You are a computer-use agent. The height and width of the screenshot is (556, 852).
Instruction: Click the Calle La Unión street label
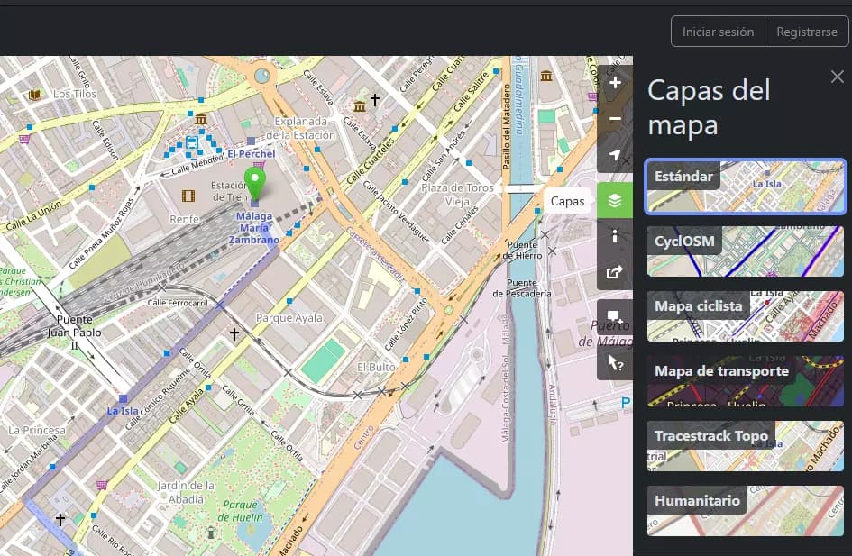33,215
